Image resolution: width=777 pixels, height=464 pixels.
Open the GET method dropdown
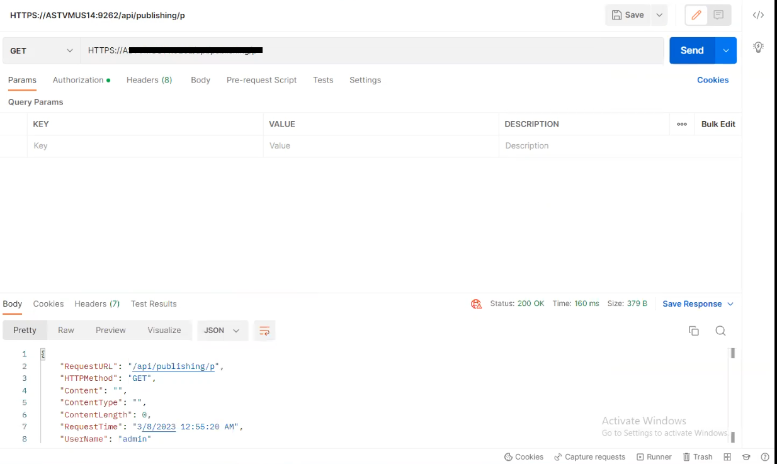point(42,50)
